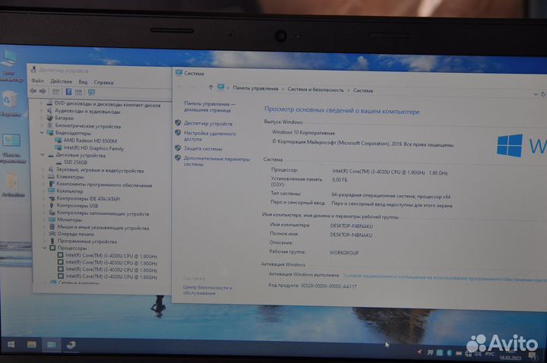Click the Intel(R) HD Graphics Family icon
This screenshot has height=363, width=547.
[x=58, y=148]
